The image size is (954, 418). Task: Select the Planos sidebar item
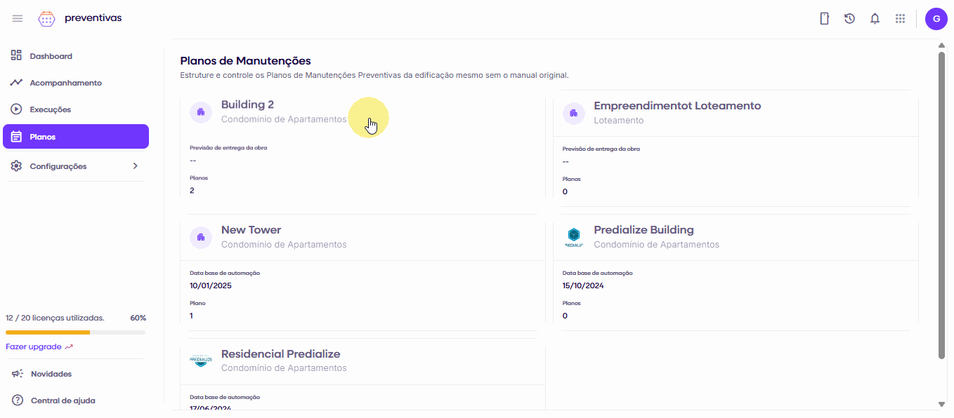[76, 137]
